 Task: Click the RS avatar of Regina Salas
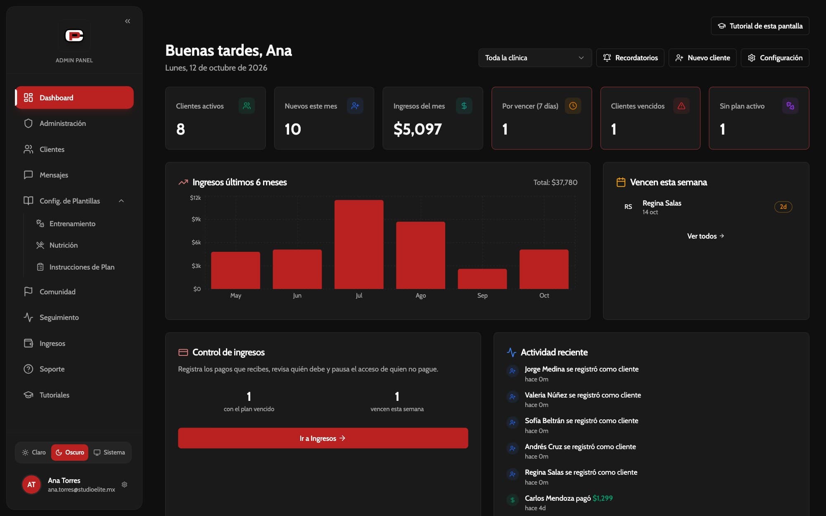click(x=628, y=207)
